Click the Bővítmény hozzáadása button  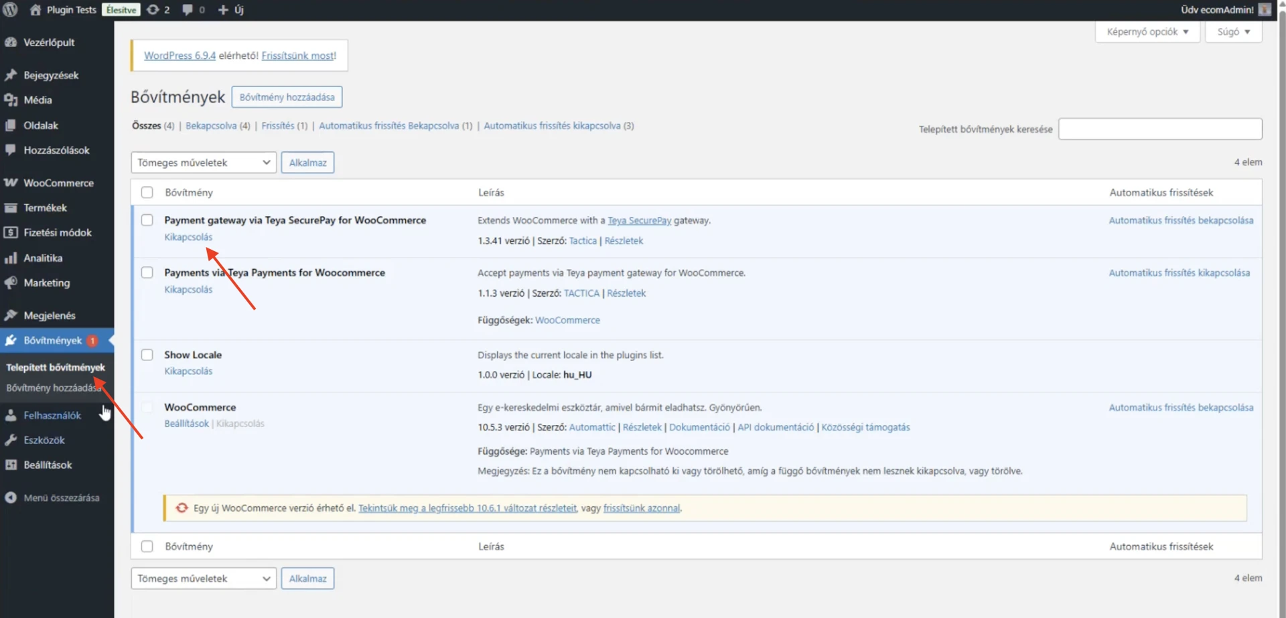pos(287,97)
